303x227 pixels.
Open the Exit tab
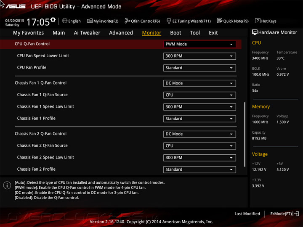213,33
